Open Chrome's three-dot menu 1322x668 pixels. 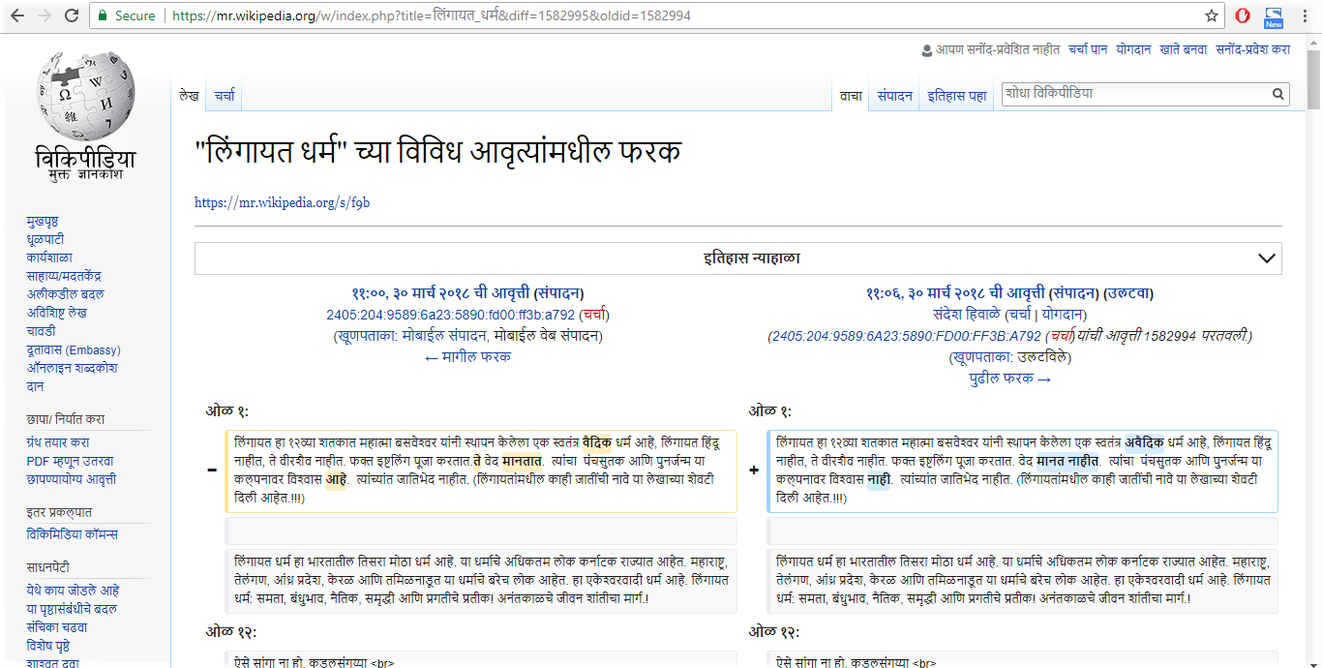click(x=1305, y=15)
